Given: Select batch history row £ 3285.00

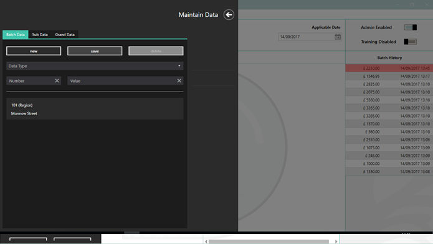Looking at the screenshot, I should tap(389, 116).
